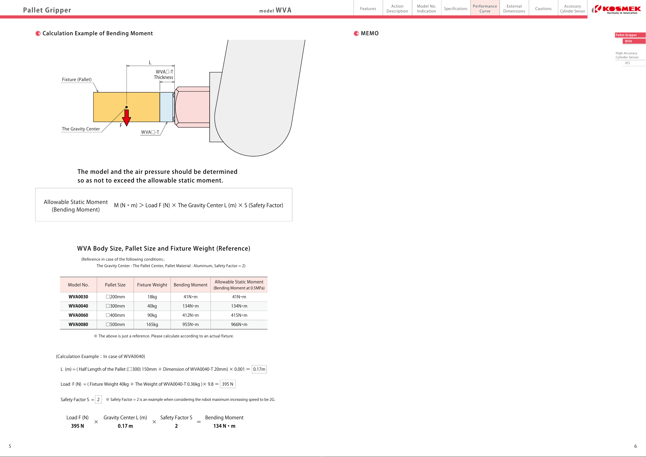This screenshot has width=646, height=457.
Task: Select JES in the side index
Action: tap(628, 63)
